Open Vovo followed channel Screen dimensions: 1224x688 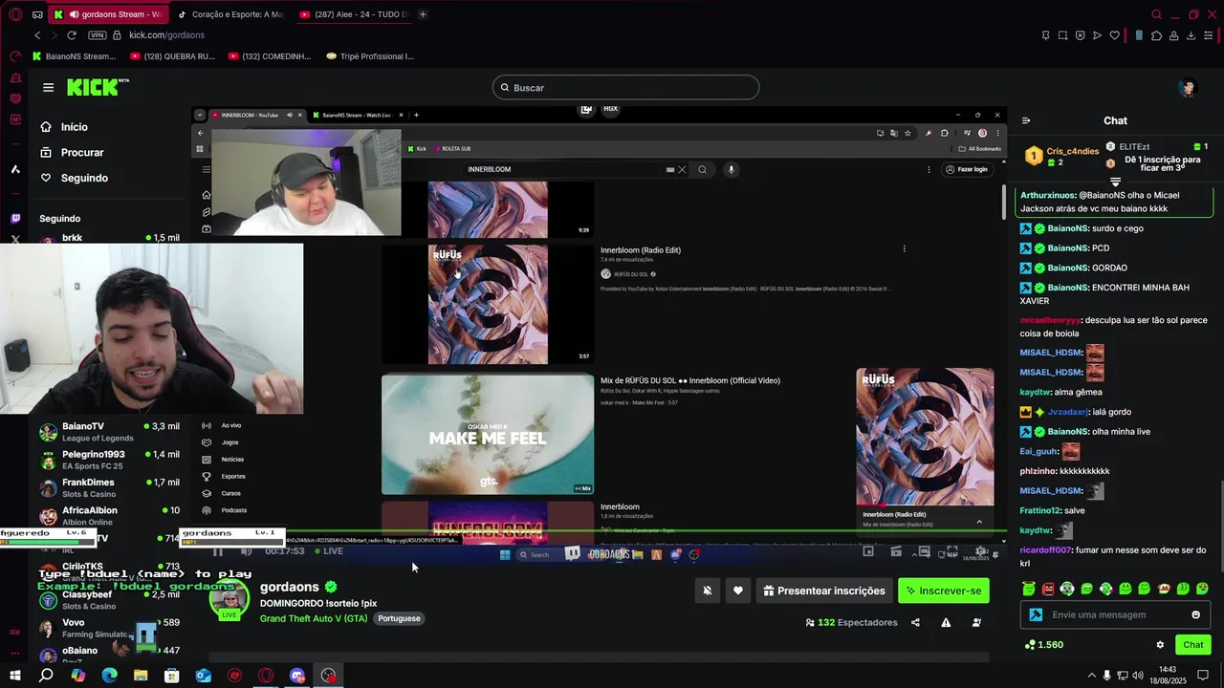pos(109,628)
